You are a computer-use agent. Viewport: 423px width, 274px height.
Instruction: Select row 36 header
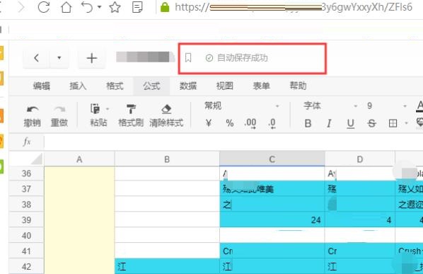click(x=26, y=173)
